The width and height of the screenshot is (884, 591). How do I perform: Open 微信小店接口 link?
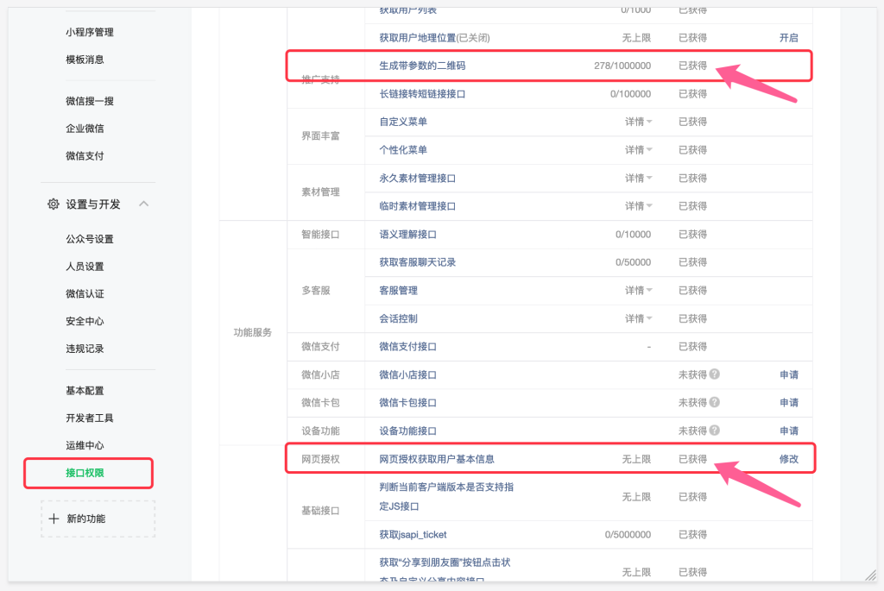tap(407, 374)
